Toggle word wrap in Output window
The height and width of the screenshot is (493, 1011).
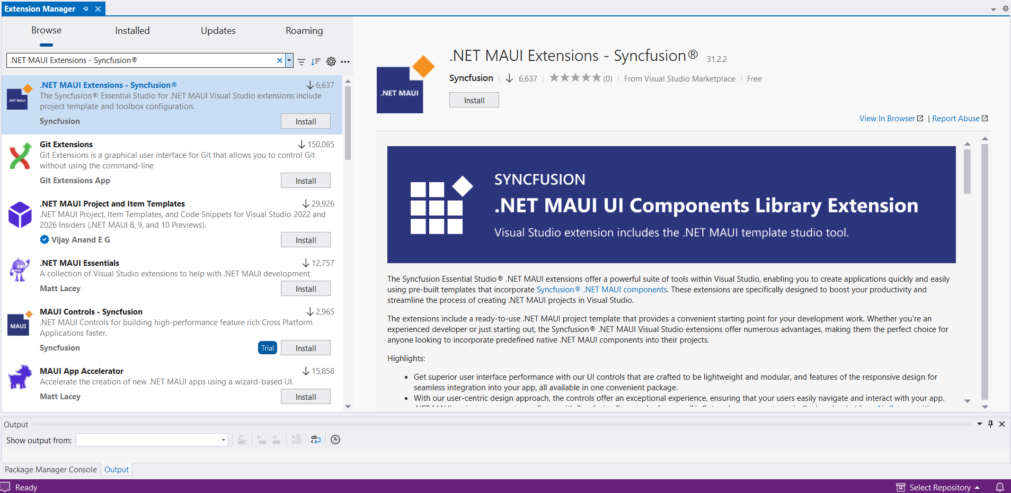[x=316, y=440]
